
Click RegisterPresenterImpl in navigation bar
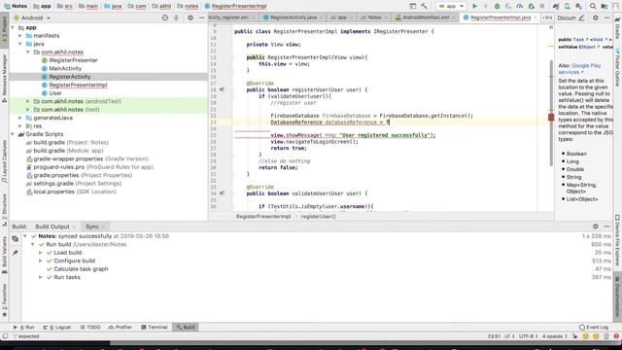click(x=235, y=6)
